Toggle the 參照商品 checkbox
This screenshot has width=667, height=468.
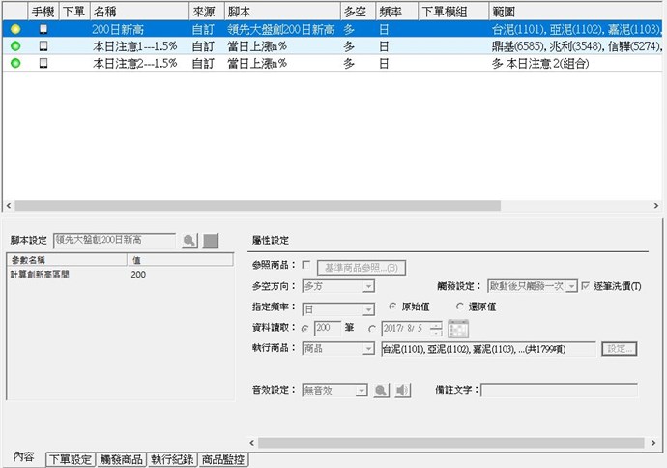(306, 265)
